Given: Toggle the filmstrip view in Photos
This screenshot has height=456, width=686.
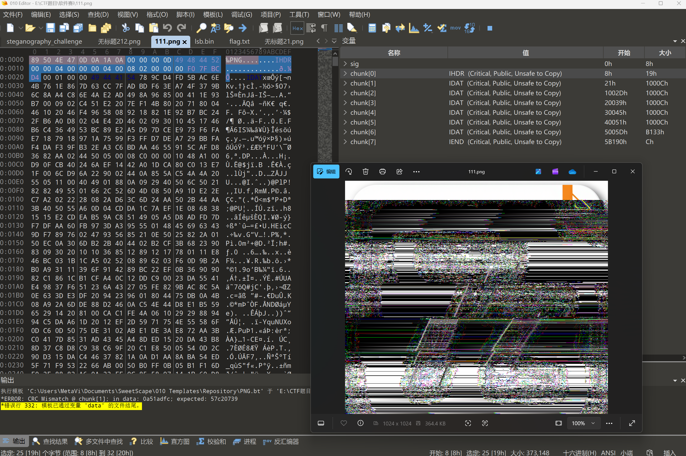Looking at the screenshot, I should (x=321, y=423).
